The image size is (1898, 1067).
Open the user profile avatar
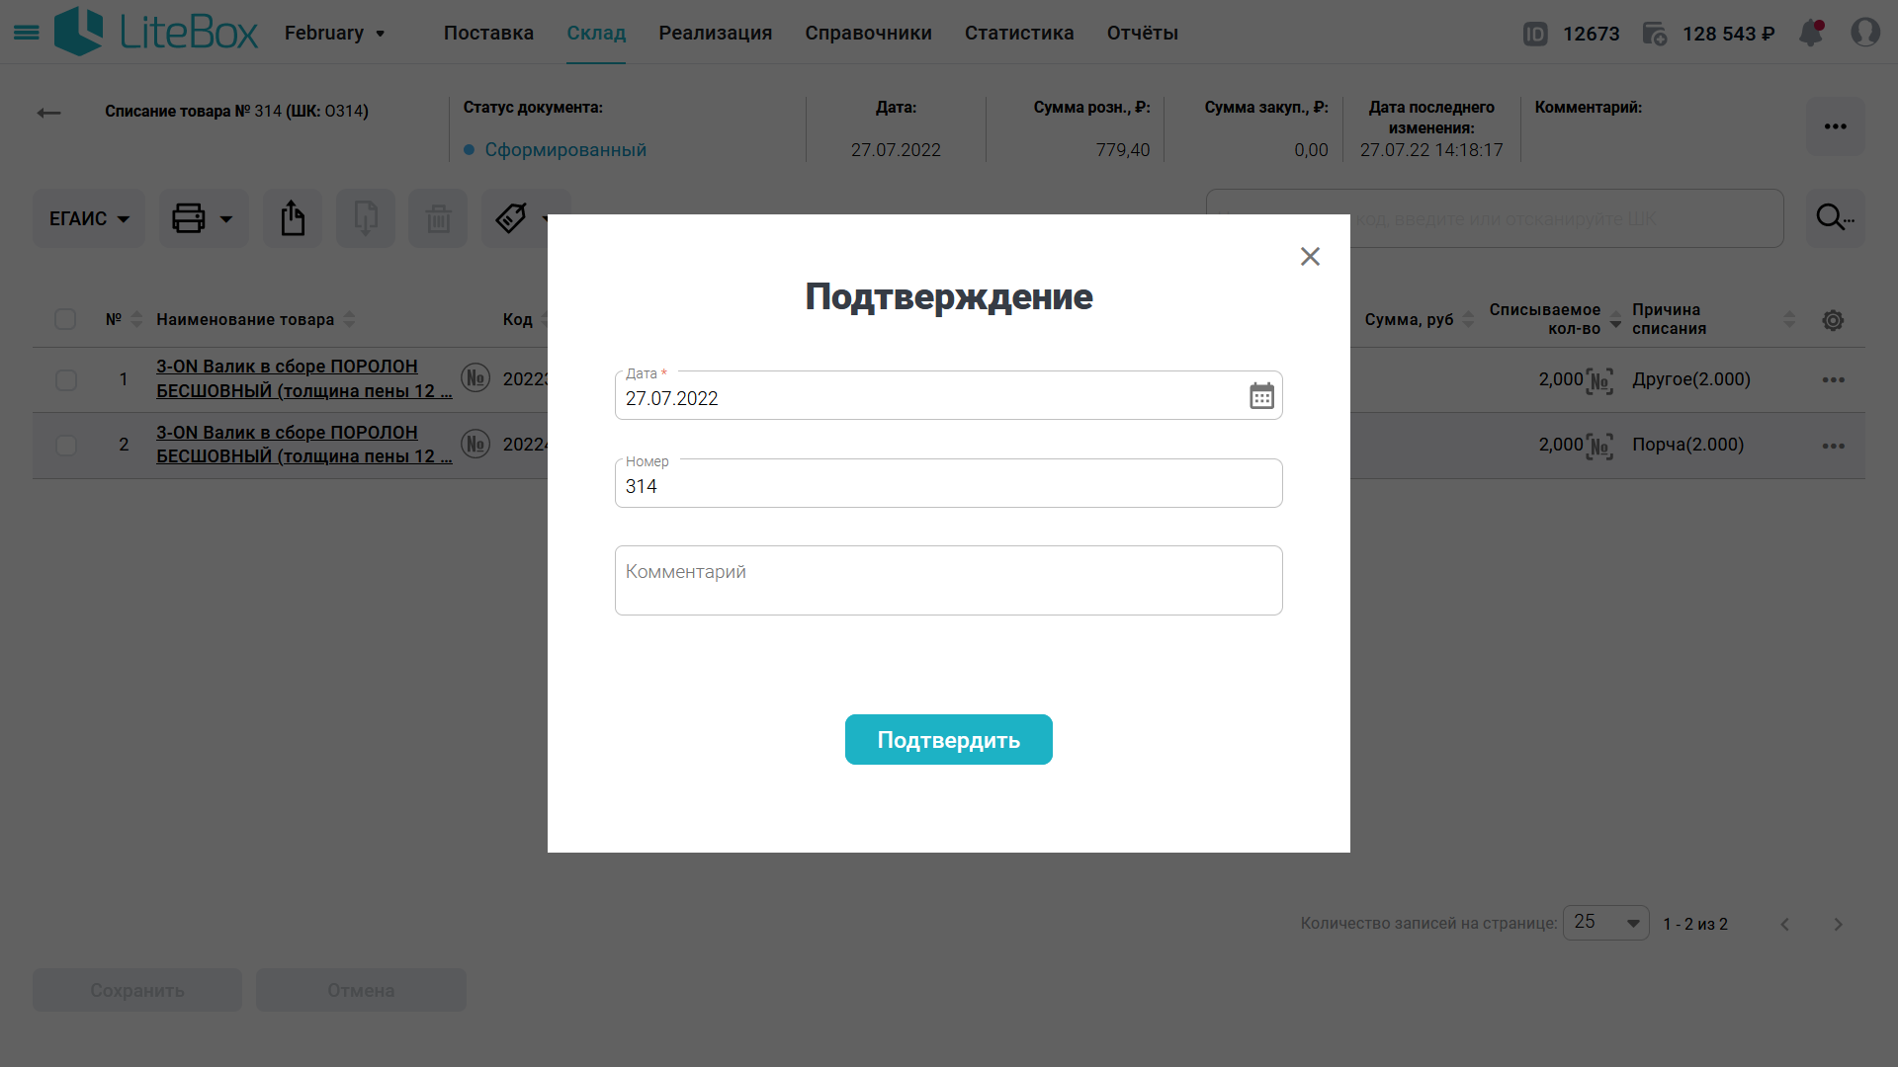point(1864,33)
